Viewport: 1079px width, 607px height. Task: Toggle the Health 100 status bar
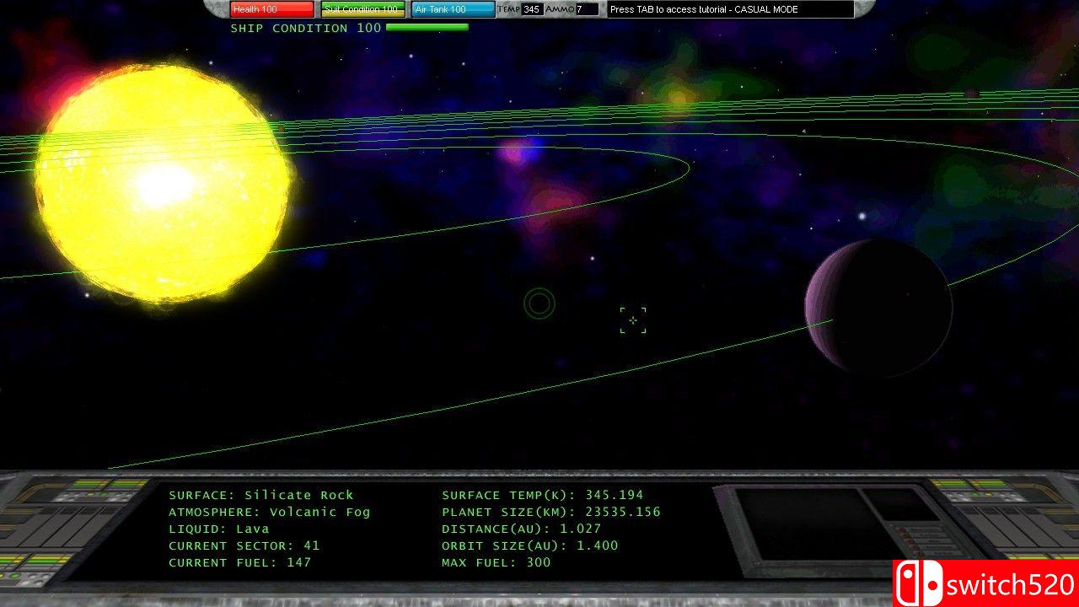click(x=271, y=9)
